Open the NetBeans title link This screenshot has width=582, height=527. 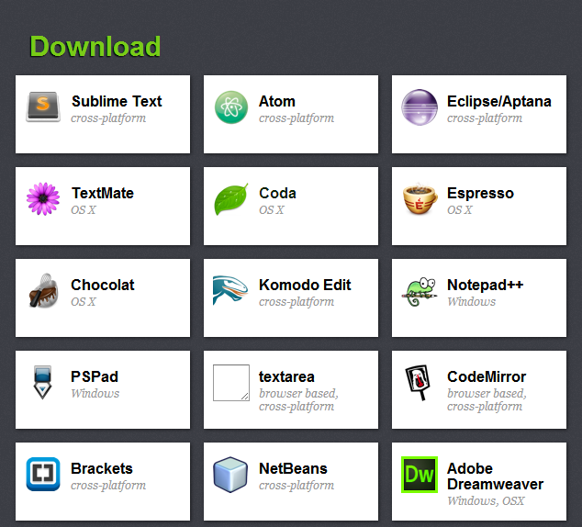tap(293, 468)
